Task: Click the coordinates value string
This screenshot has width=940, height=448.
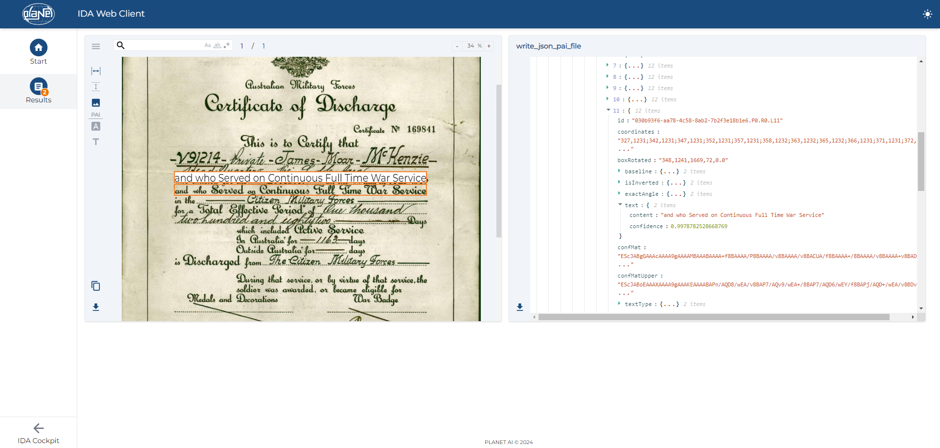Action: (767, 144)
